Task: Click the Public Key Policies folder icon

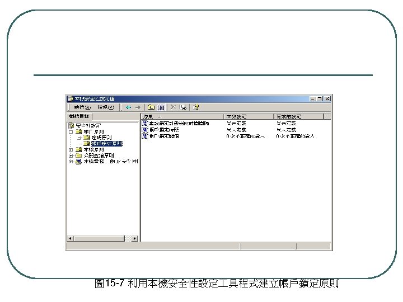Action: pyautogui.click(x=79, y=155)
